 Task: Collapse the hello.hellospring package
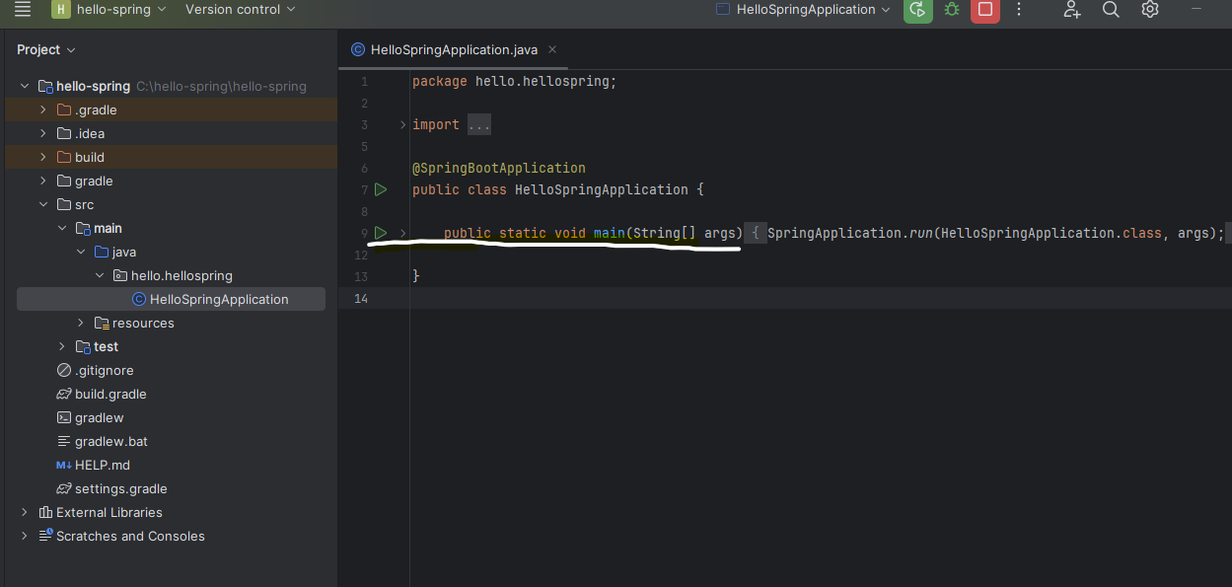(99, 275)
